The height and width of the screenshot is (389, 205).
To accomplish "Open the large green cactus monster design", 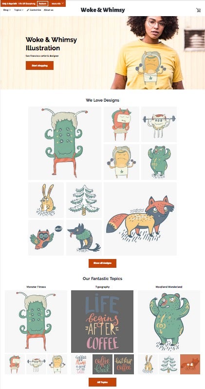I will pos(65,143).
